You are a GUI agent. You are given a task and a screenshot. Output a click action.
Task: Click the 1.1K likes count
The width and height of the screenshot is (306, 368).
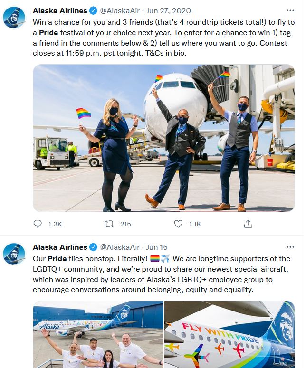coord(195,224)
